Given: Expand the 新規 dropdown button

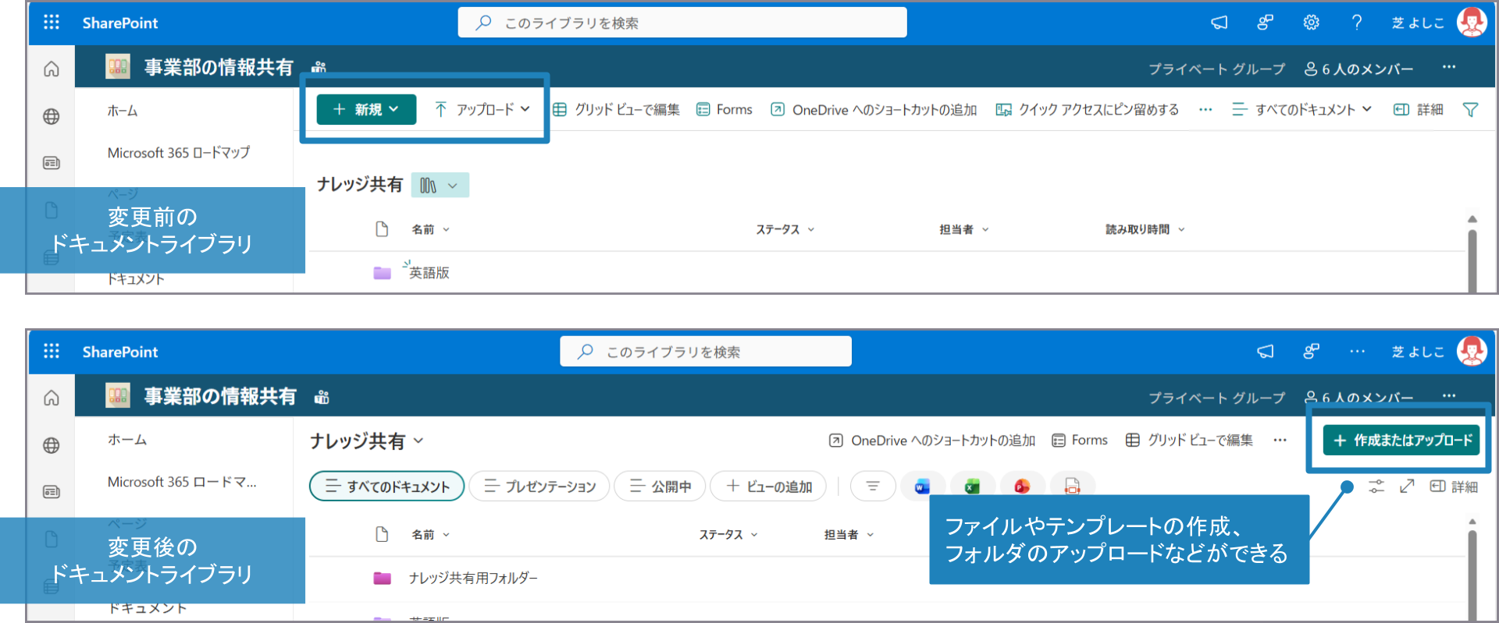Looking at the screenshot, I should click(365, 110).
